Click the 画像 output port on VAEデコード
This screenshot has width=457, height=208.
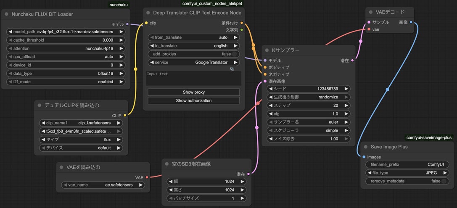point(411,22)
